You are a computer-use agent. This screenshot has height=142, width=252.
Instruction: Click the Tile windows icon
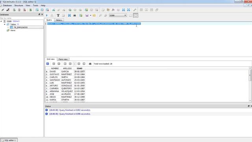tap(141, 10)
